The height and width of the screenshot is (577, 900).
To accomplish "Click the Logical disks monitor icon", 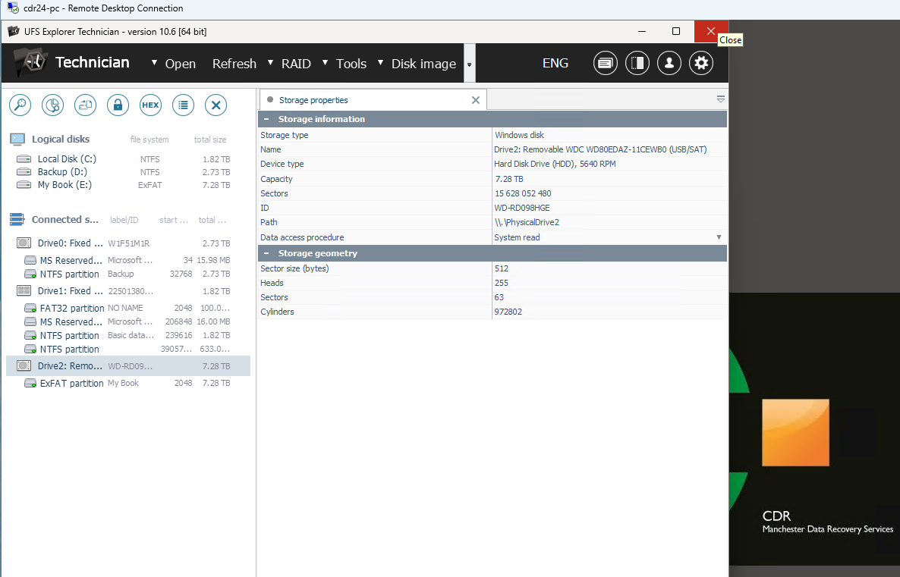I will (x=17, y=139).
